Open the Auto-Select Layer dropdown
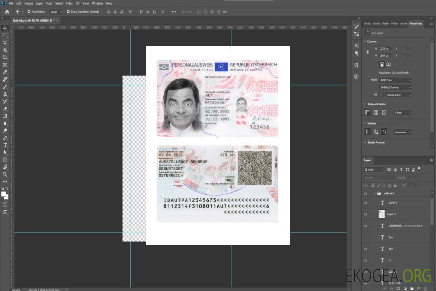The width and height of the screenshot is (436, 291). pos(56,12)
